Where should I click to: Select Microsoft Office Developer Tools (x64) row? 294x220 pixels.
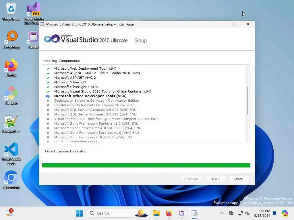point(90,96)
